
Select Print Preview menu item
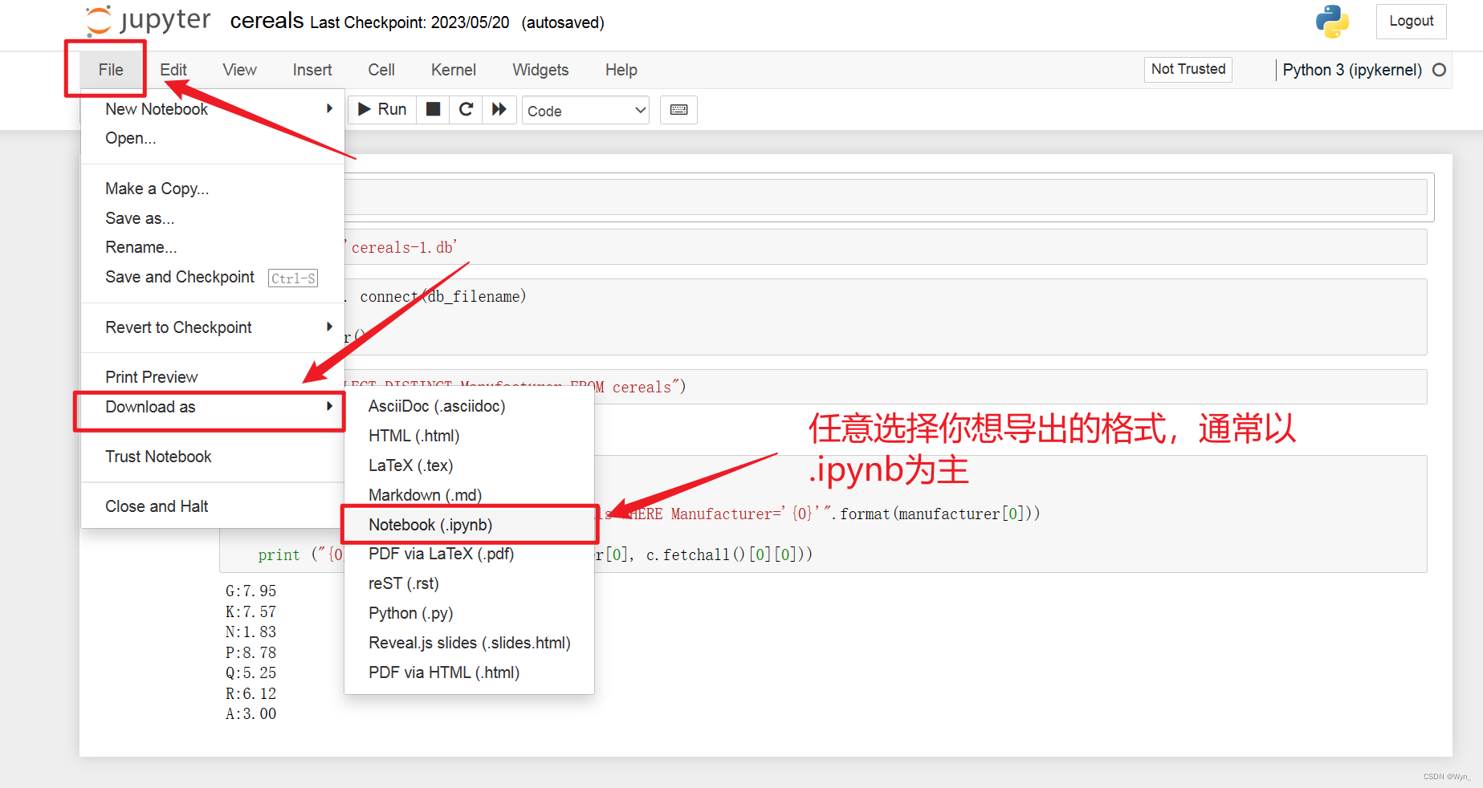213,377
